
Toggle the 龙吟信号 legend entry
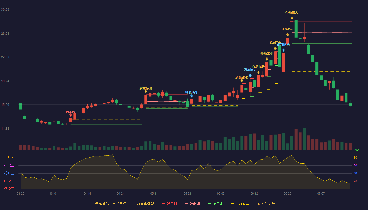(x=266, y=204)
